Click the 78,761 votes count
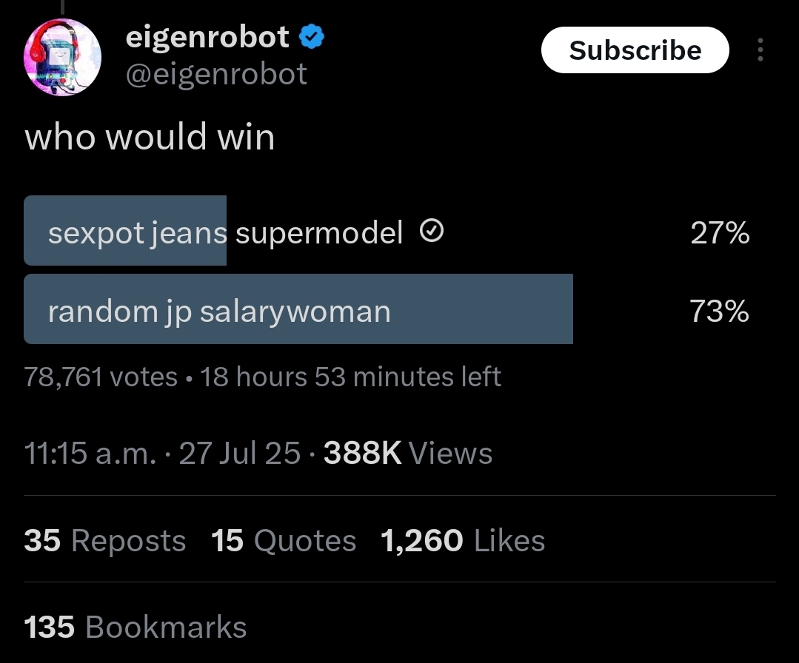This screenshot has height=663, width=799. [101, 377]
